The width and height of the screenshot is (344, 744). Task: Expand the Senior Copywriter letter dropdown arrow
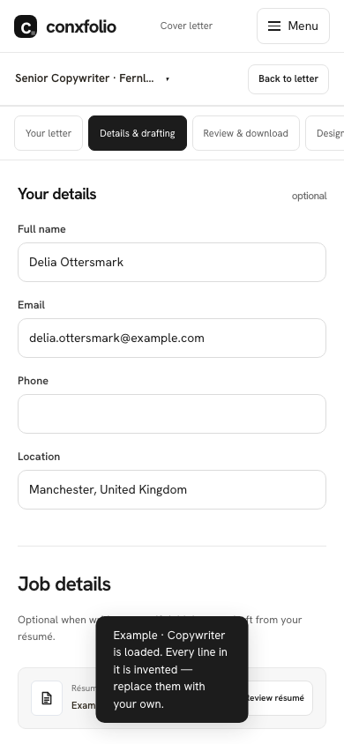pyautogui.click(x=168, y=79)
